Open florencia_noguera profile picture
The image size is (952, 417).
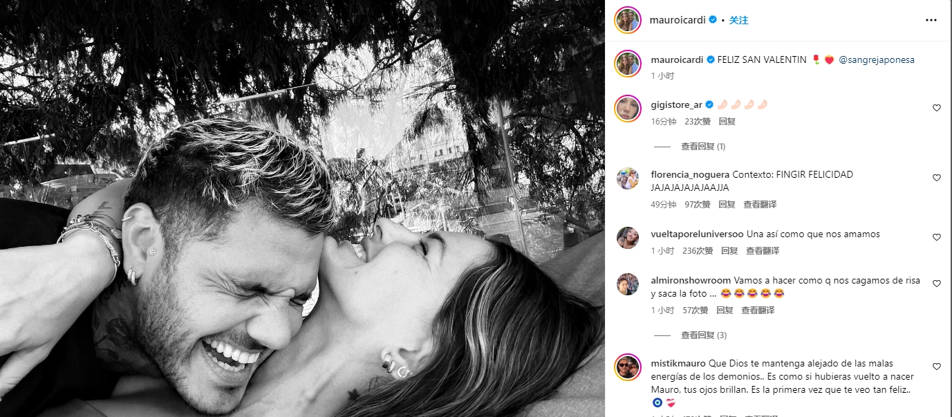click(x=628, y=178)
